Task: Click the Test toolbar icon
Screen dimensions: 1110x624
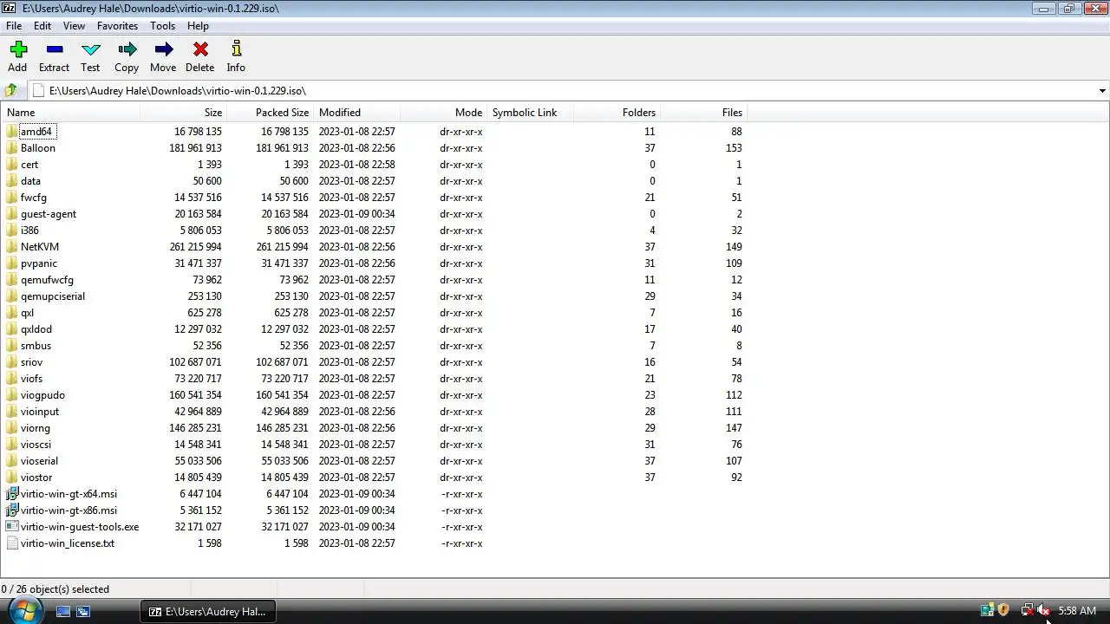Action: [x=90, y=49]
